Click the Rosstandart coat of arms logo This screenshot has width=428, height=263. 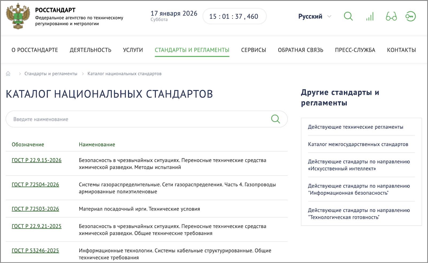pos(18,17)
